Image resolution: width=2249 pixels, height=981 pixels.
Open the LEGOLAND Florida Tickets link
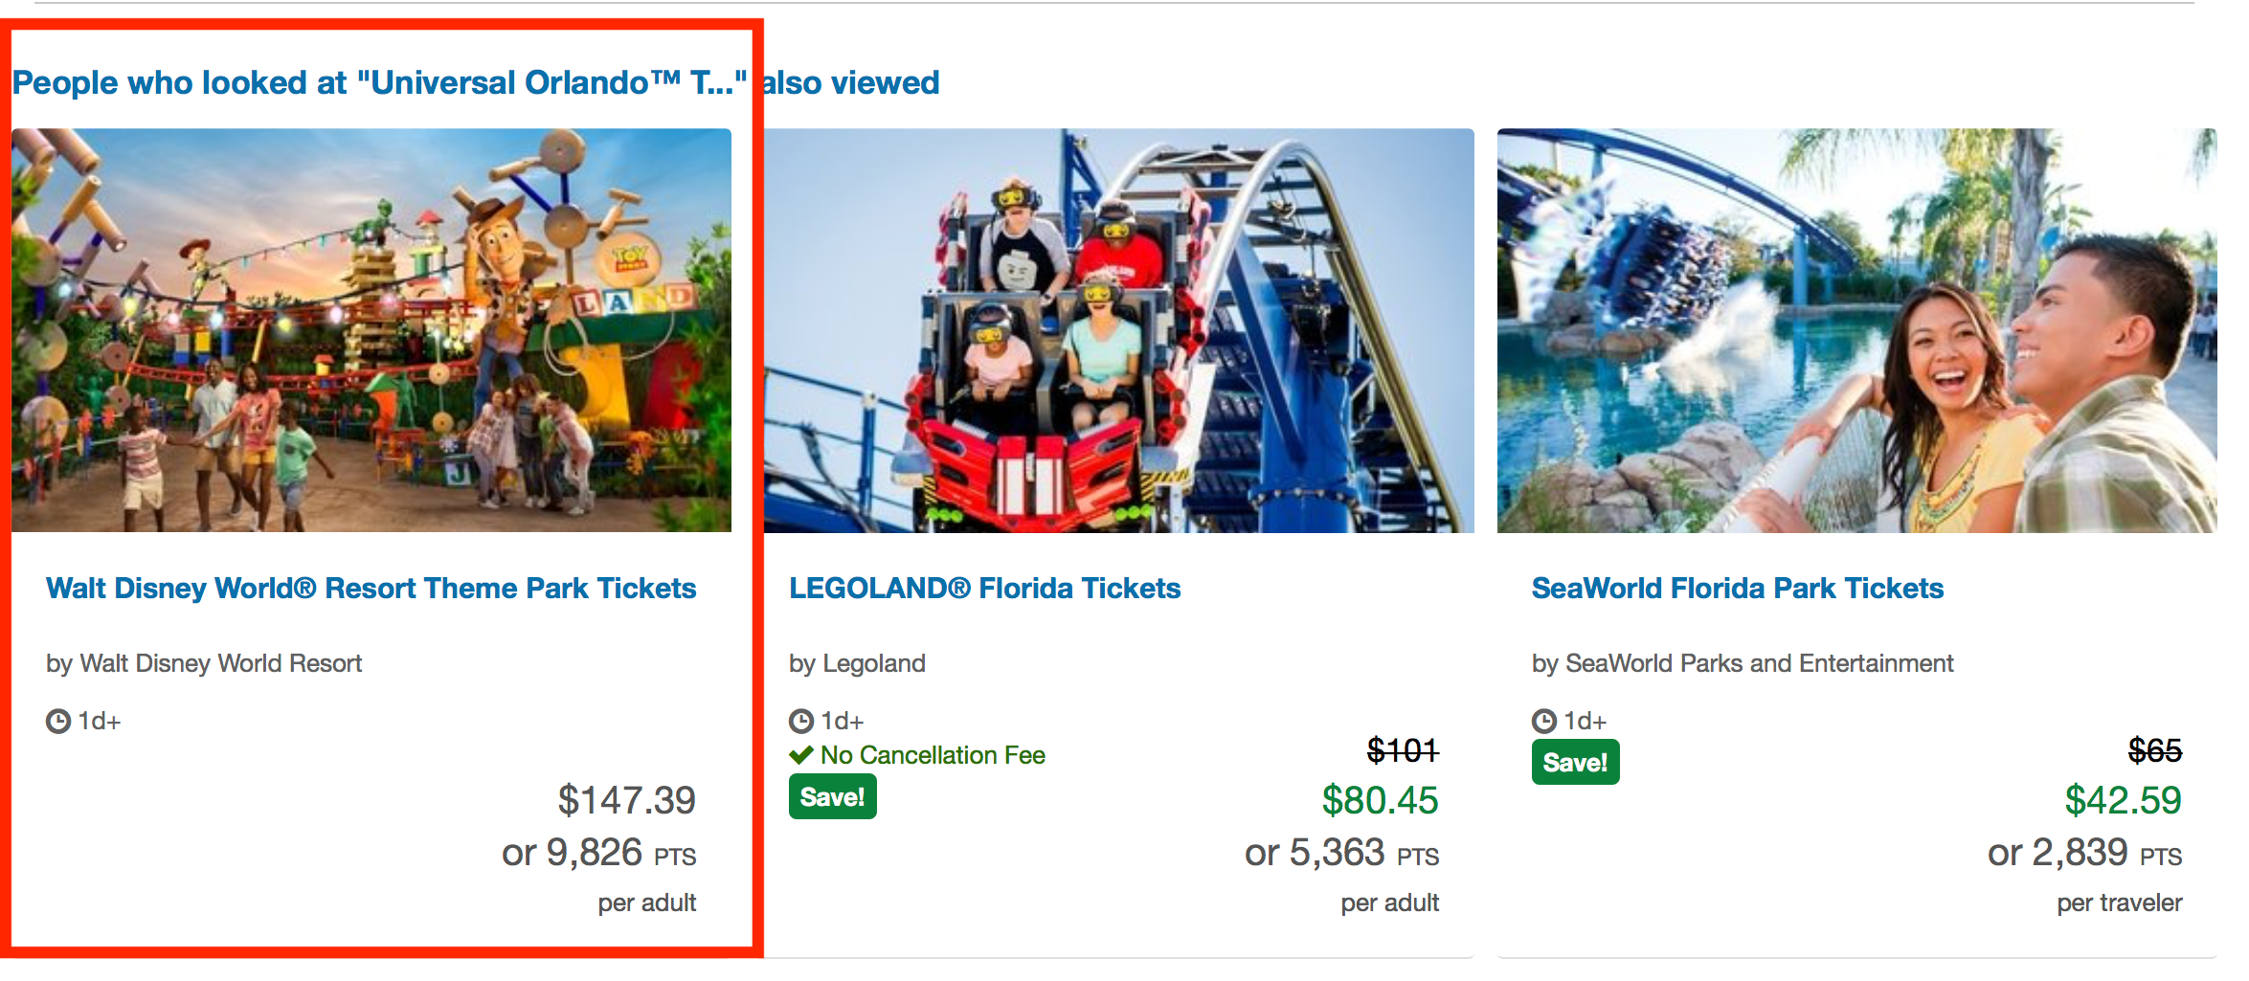[984, 588]
